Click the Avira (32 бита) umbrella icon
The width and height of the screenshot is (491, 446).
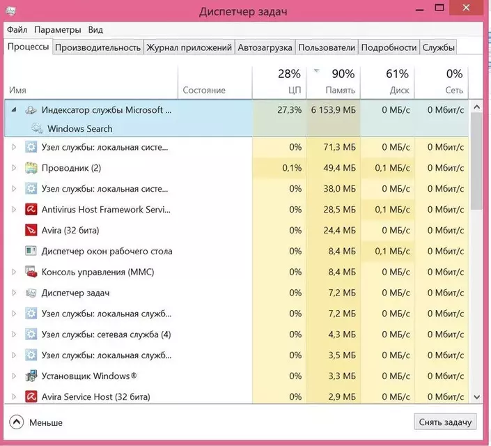point(31,231)
